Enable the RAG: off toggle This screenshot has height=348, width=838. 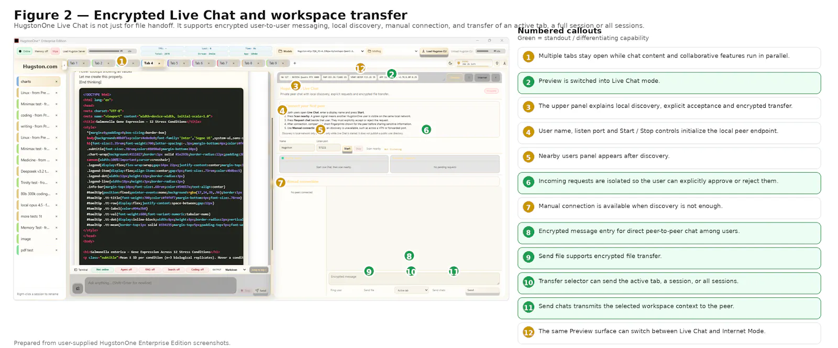(x=150, y=270)
